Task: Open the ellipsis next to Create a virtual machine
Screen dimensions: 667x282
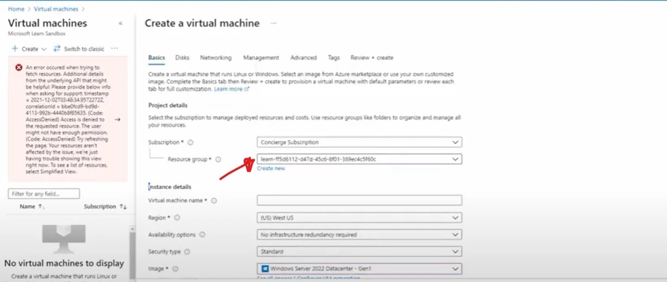Action: point(274,23)
